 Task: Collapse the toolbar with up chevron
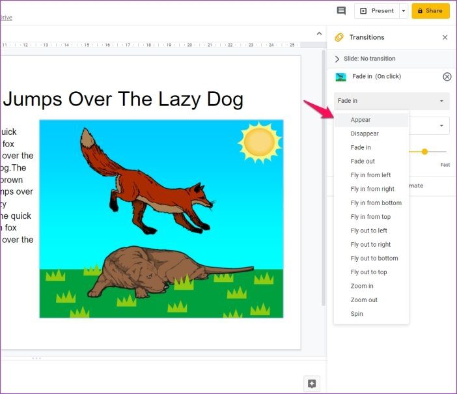(x=319, y=34)
